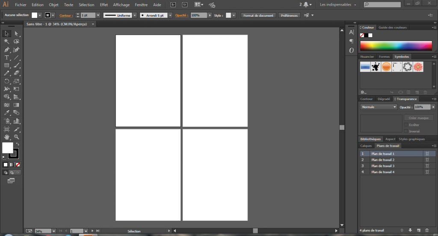Choose the Lasso tool
This screenshot has width=438, height=236.
click(16, 41)
